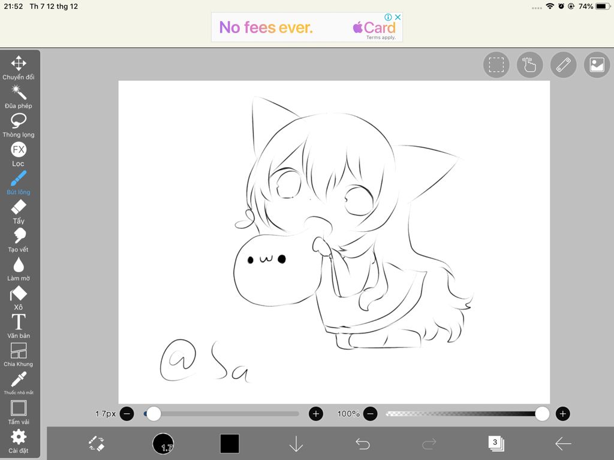Open the layers panel showing 3
The width and height of the screenshot is (614, 460).
pyautogui.click(x=496, y=443)
